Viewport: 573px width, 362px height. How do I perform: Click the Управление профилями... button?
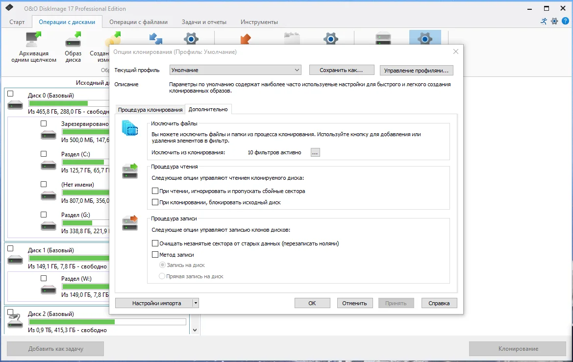416,70
